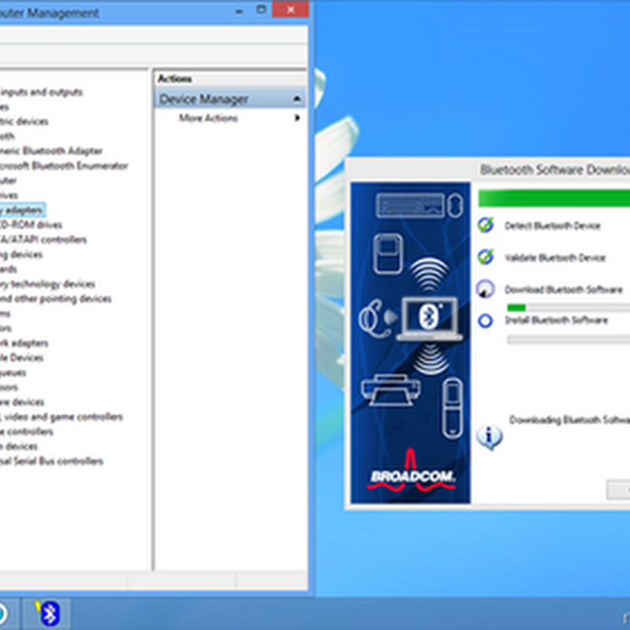This screenshot has width=630, height=630.
Task: Minimize the Computer Management window
Action: click(239, 12)
